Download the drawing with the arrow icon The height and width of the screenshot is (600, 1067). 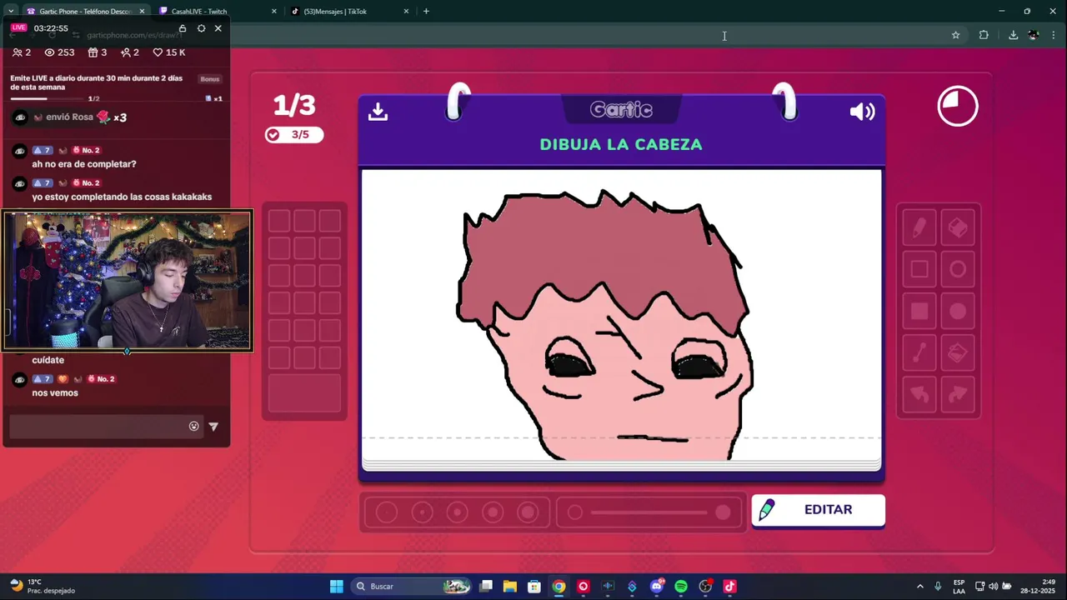point(378,112)
